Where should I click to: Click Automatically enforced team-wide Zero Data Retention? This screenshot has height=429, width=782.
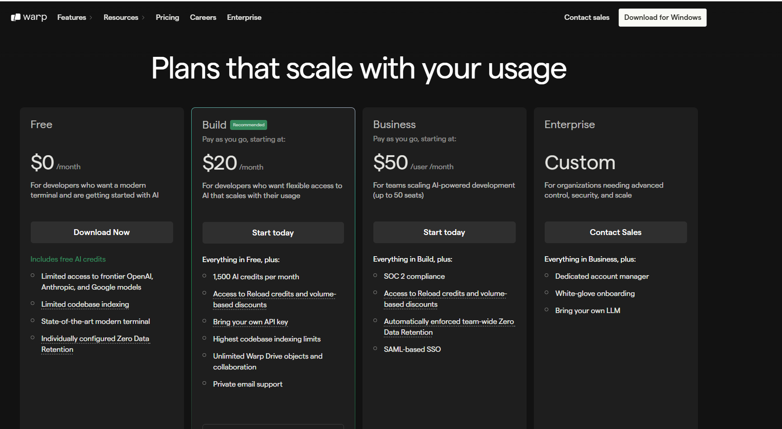tap(448, 322)
